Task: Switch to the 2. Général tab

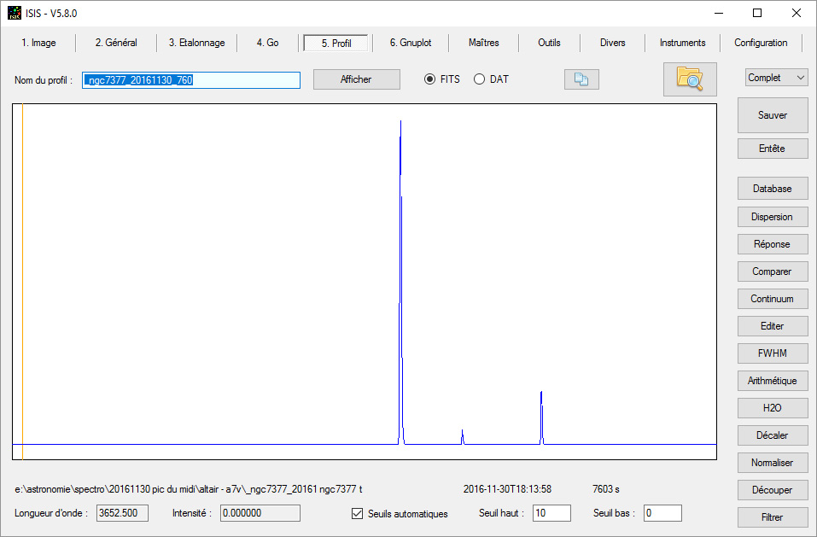Action: click(x=116, y=43)
